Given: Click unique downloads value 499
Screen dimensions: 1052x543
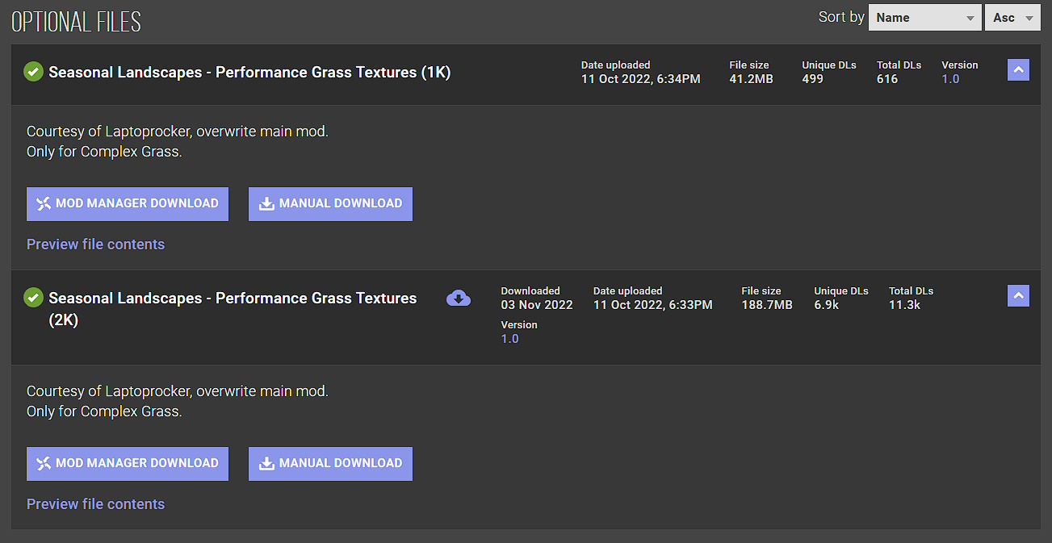Looking at the screenshot, I should [812, 79].
